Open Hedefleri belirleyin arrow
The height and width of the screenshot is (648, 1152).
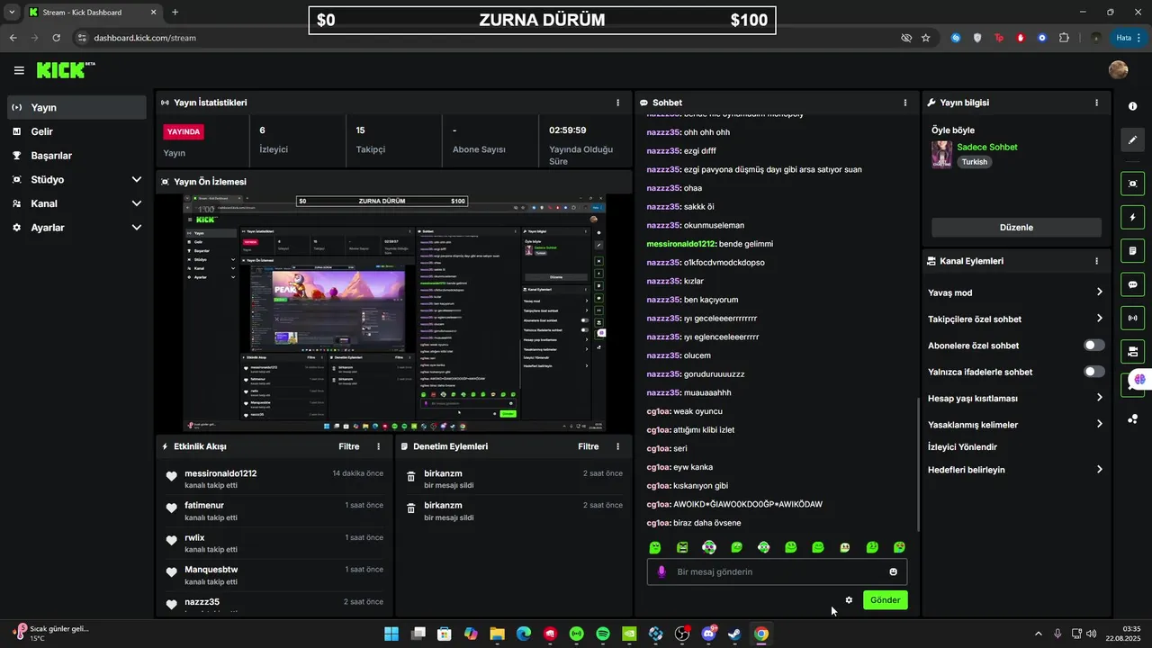[1099, 470]
